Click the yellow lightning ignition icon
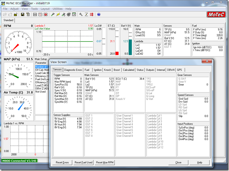229x171 pixels. point(58,15)
